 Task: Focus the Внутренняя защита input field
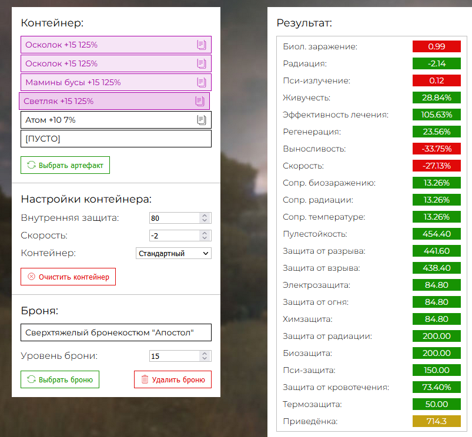[175, 218]
